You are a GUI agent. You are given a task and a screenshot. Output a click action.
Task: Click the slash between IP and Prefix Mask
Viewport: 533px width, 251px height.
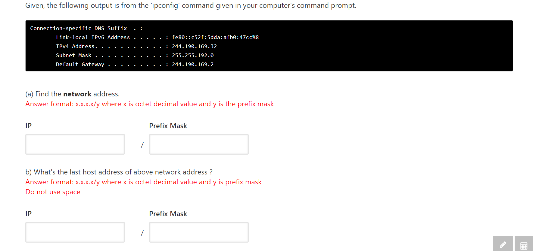coord(142,145)
